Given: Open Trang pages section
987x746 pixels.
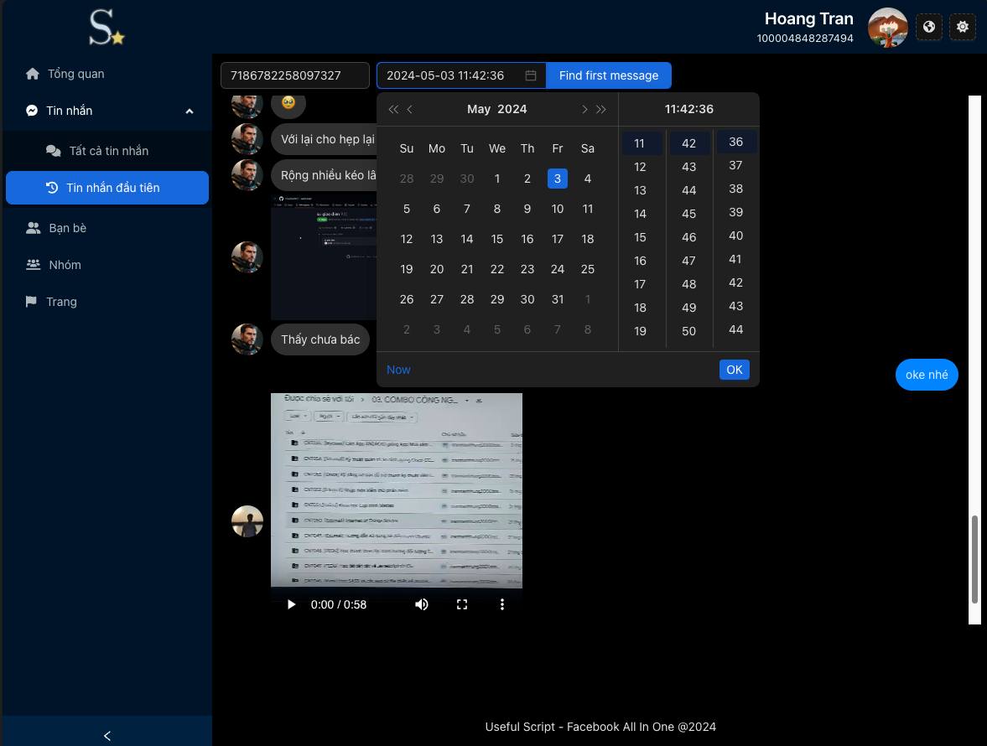Looking at the screenshot, I should (107, 302).
